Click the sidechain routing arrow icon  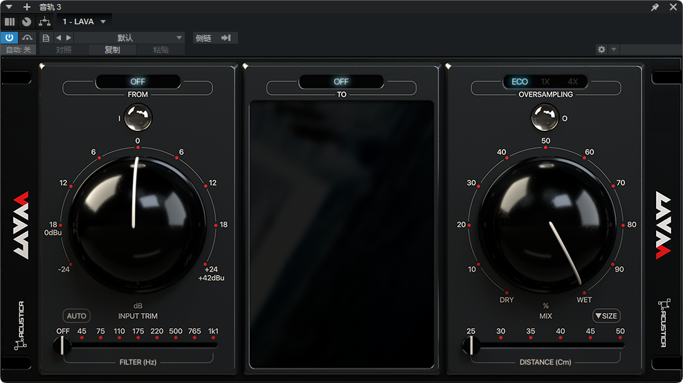tap(226, 38)
